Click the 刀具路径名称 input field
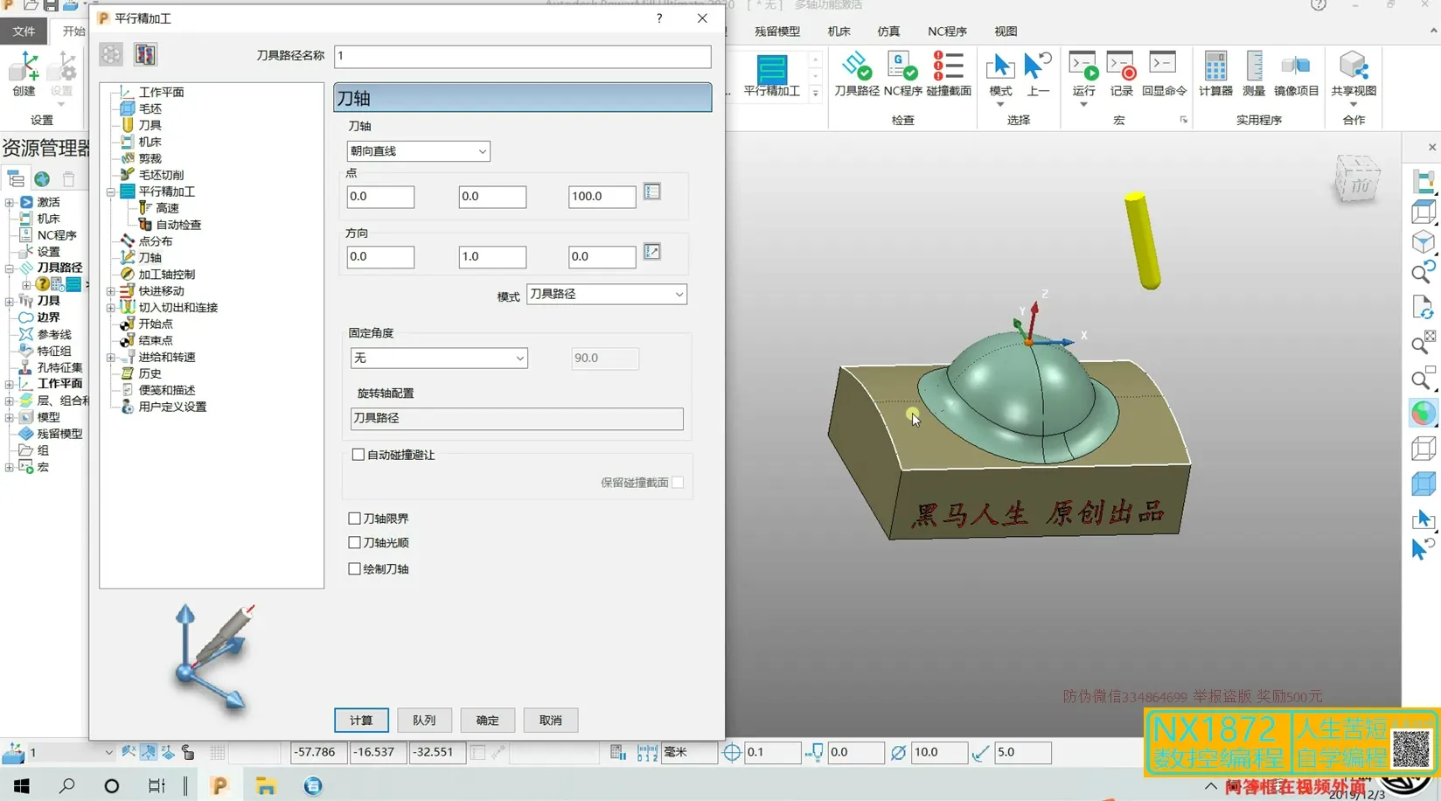This screenshot has width=1441, height=801. [522, 56]
